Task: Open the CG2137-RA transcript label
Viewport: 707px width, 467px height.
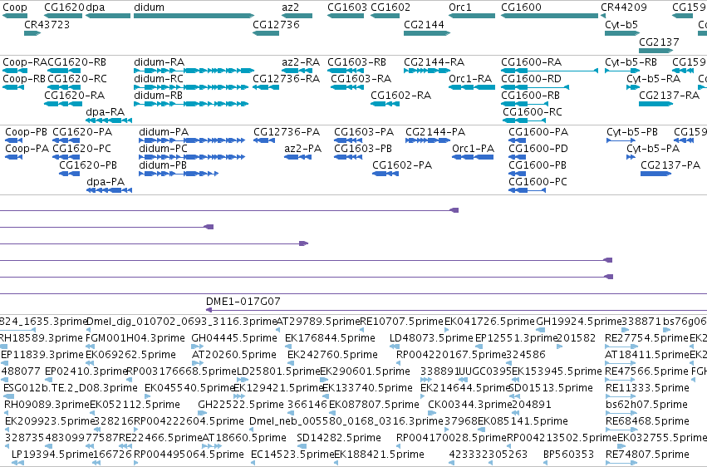Action: tap(669, 96)
